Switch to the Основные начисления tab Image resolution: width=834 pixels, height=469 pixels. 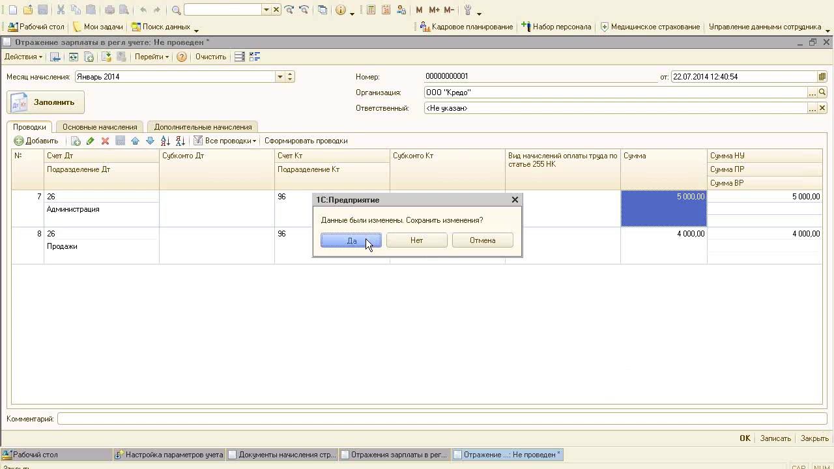100,127
